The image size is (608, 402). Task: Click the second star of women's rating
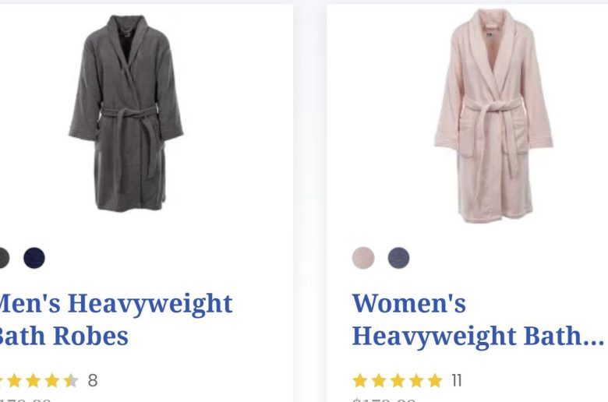click(x=379, y=381)
